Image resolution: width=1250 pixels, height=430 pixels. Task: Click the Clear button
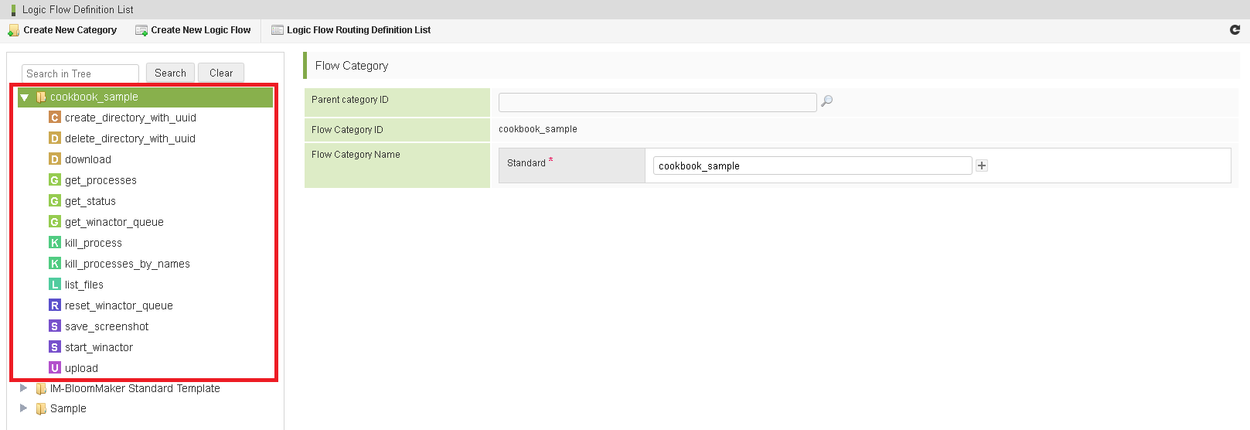click(221, 73)
